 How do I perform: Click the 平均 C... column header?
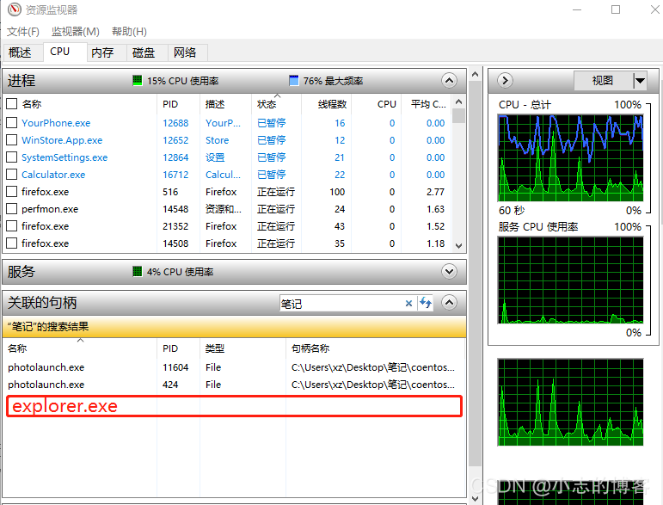[427, 104]
